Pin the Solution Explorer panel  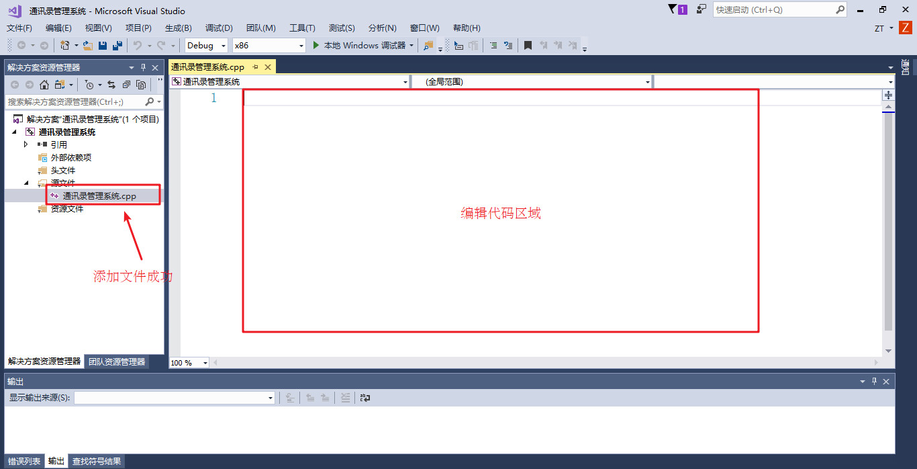click(x=143, y=68)
